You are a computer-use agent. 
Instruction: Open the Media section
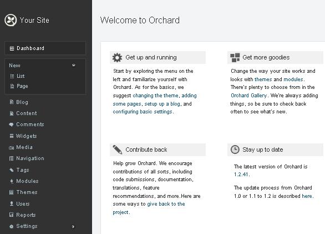click(24, 147)
